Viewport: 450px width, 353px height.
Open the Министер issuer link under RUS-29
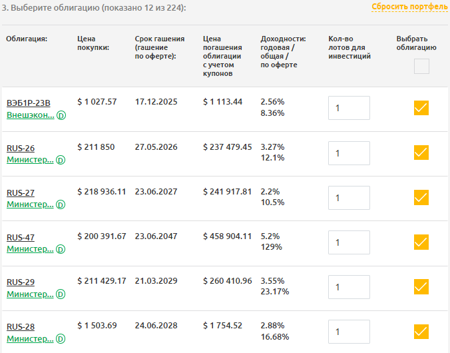[30, 294]
